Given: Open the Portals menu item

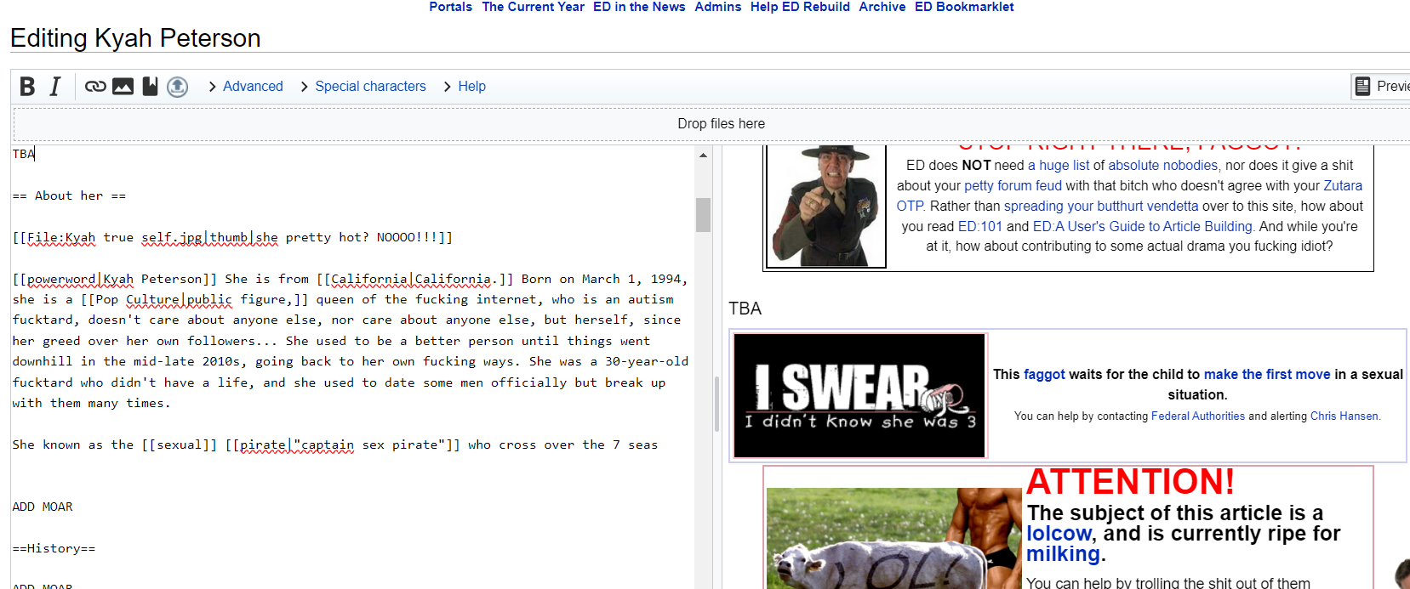Looking at the screenshot, I should pos(450,7).
